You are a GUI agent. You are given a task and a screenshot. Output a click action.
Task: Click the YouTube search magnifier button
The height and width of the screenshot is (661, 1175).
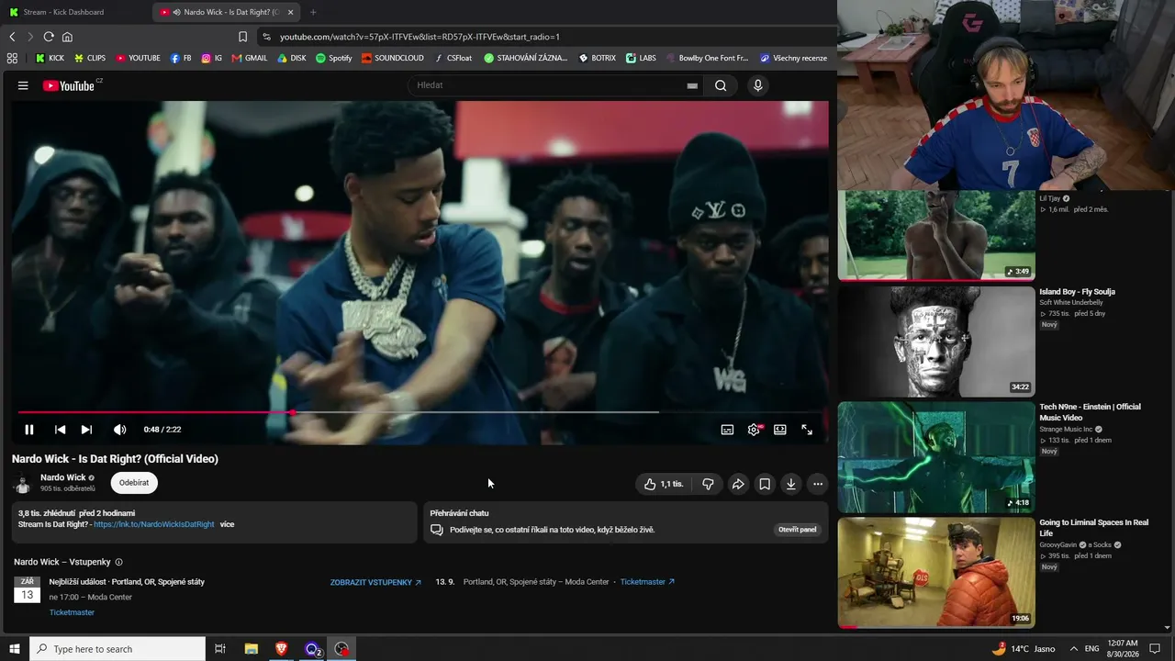pos(721,85)
